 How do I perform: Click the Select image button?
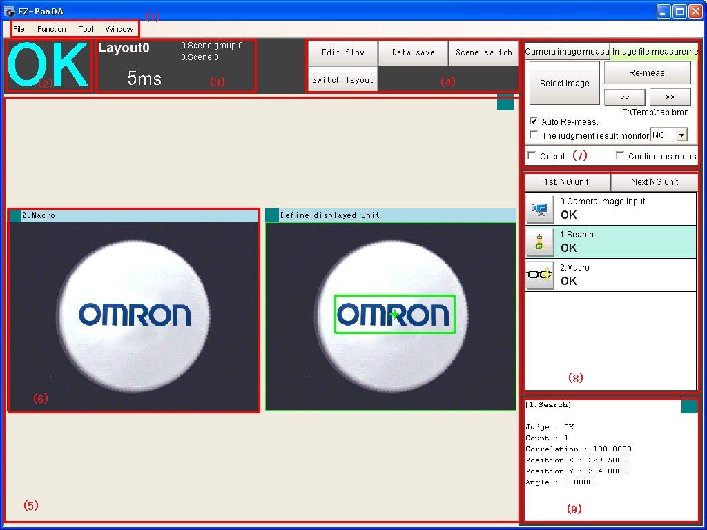[x=565, y=84]
